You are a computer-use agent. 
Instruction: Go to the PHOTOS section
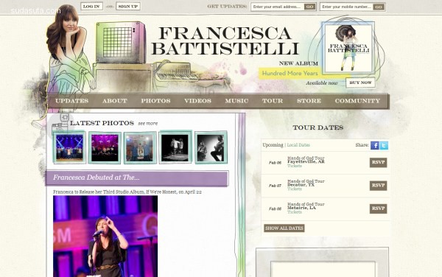(155, 101)
